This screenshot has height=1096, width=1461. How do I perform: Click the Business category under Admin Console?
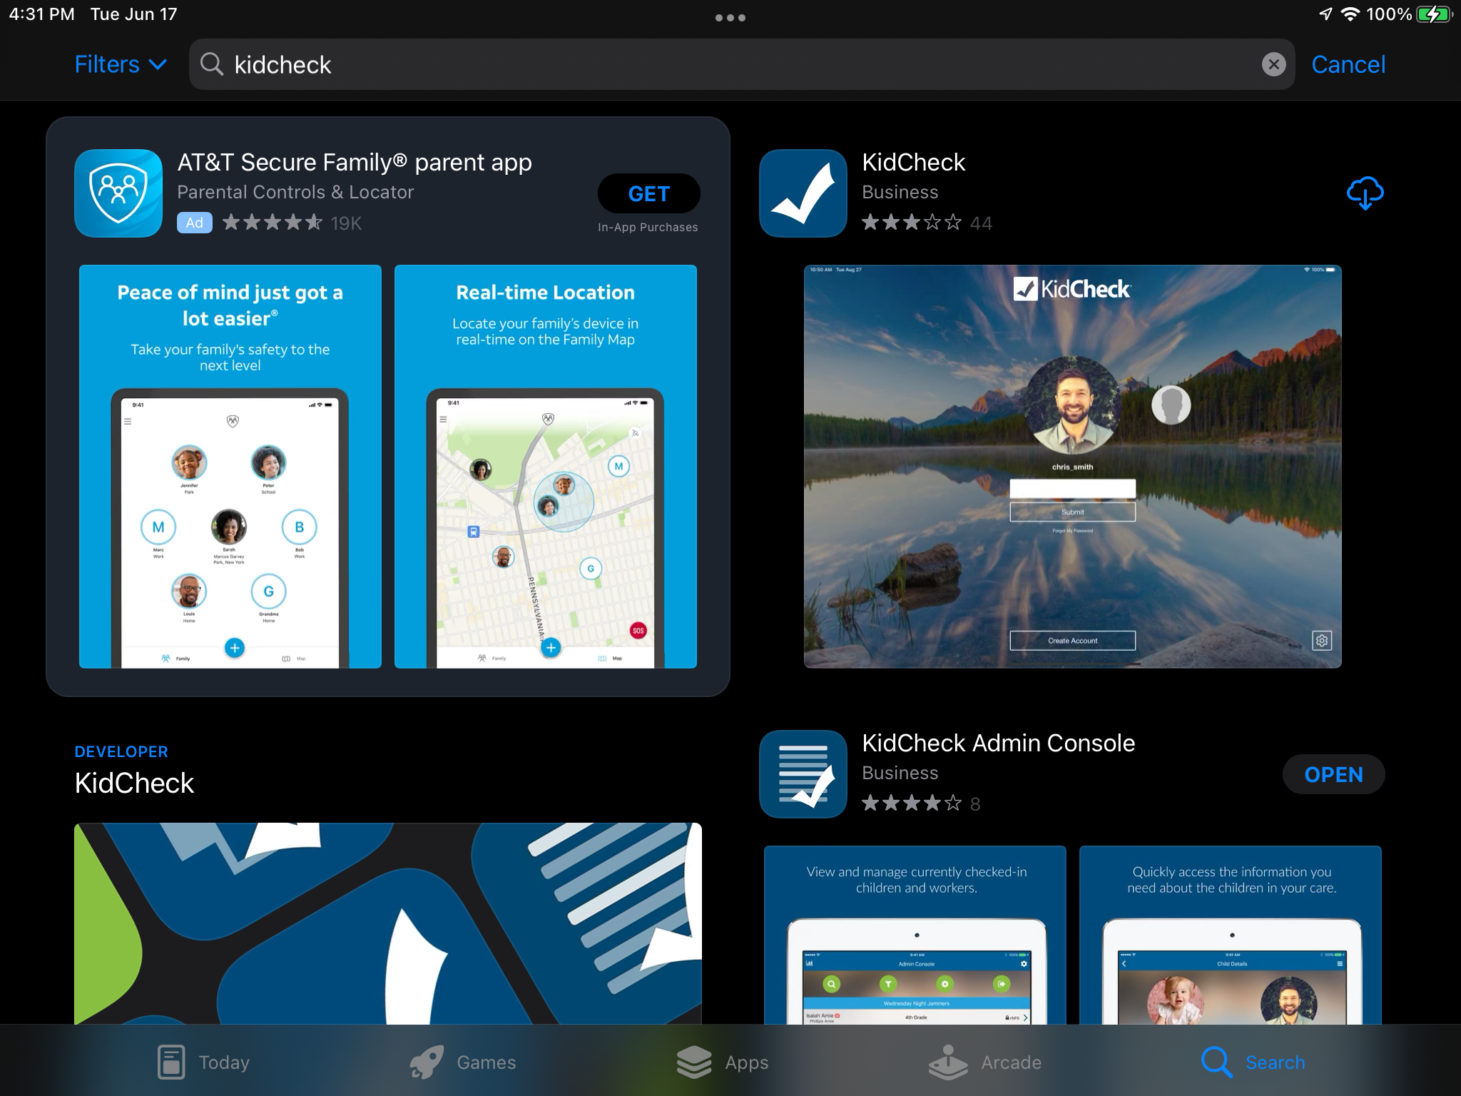pos(900,773)
